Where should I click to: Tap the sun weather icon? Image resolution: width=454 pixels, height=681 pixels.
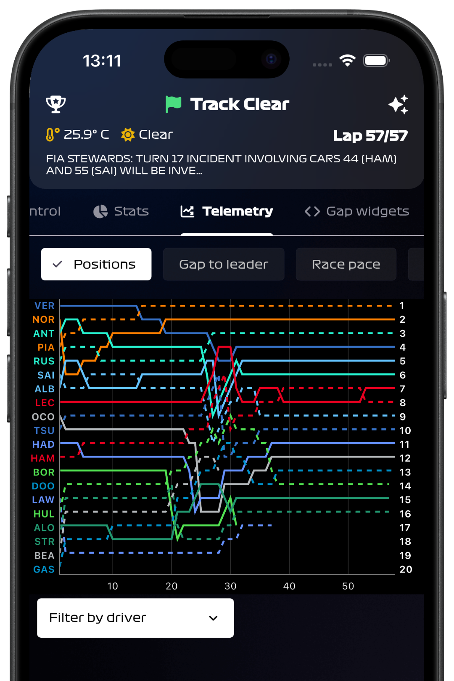click(128, 135)
